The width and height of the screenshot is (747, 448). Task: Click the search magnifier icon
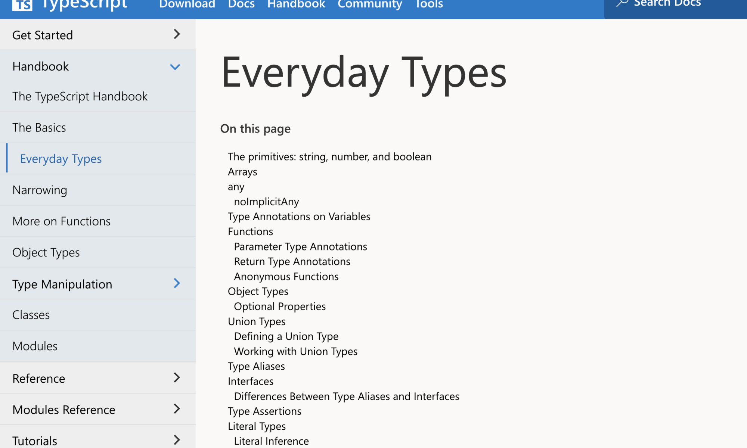pyautogui.click(x=622, y=3)
